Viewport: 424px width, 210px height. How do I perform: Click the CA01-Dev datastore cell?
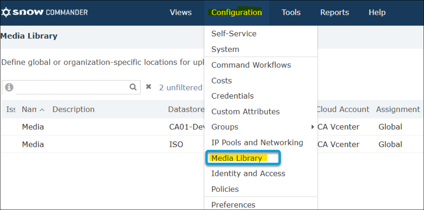tap(186, 127)
